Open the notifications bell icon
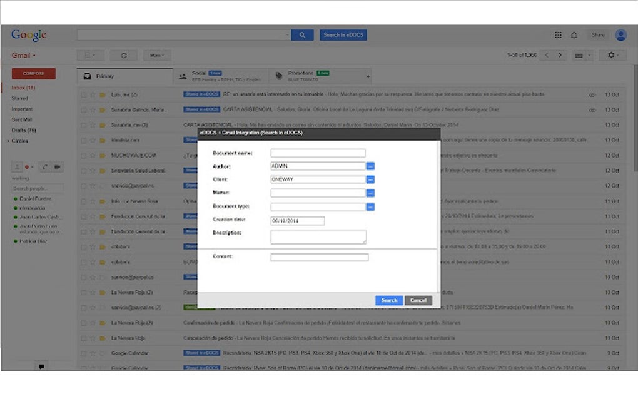638x399 pixels. [x=574, y=35]
